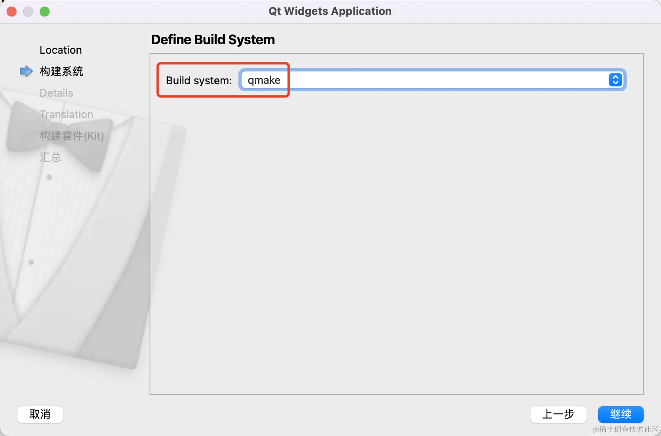
Task: Close the window with red button
Action: pos(12,12)
